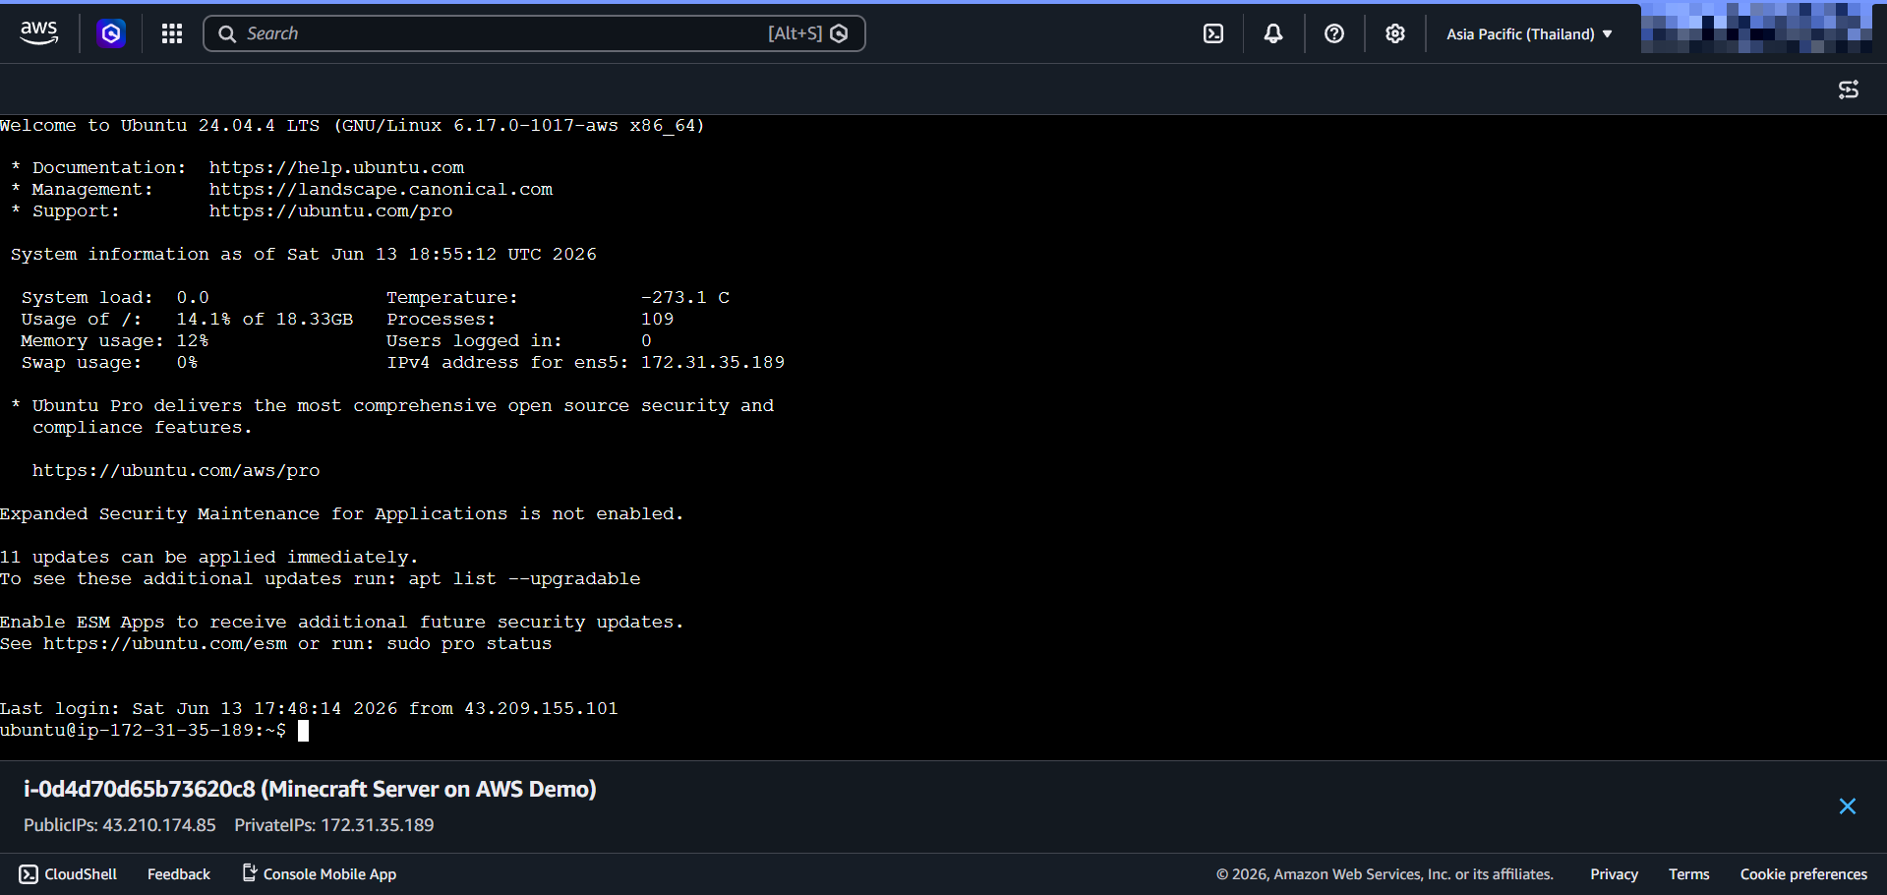Open the account menu at top right
This screenshot has width=1887, height=895.
[x=1757, y=28]
